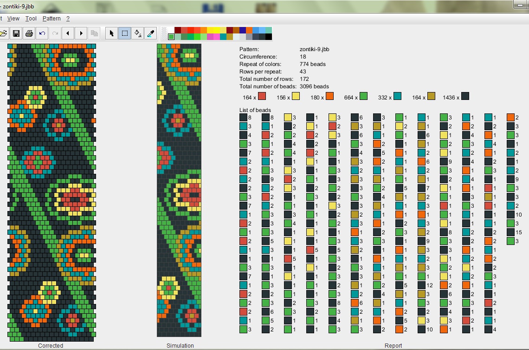Image resolution: width=529 pixels, height=350 pixels.
Task: Activate the rectangular selection tool
Action: click(124, 33)
